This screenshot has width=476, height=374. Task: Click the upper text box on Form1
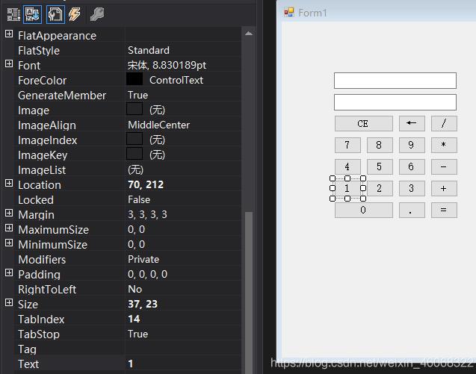pyautogui.click(x=395, y=81)
